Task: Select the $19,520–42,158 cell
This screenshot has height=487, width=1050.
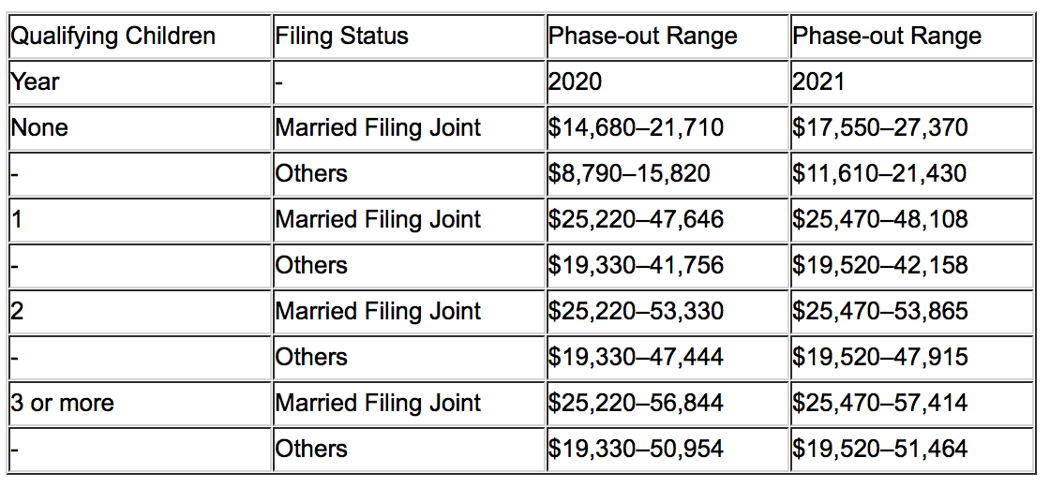Action: 911,266
